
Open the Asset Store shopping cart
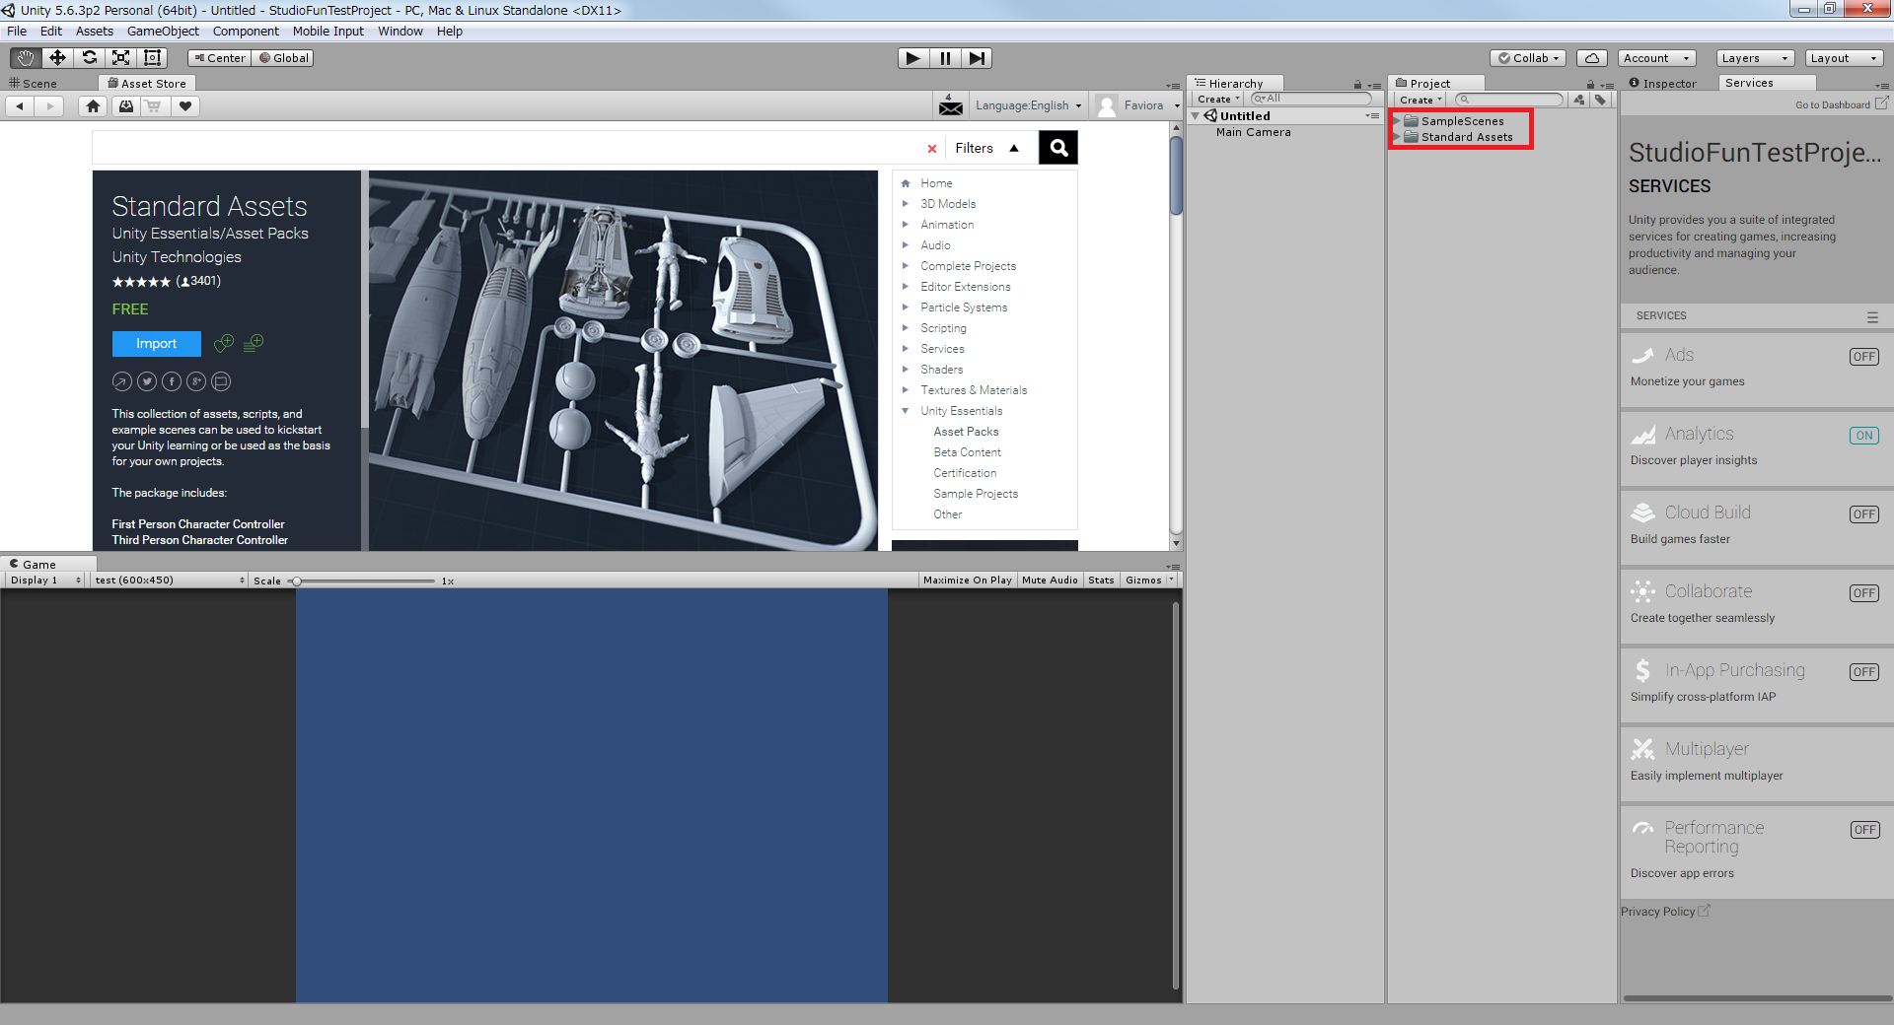[154, 106]
